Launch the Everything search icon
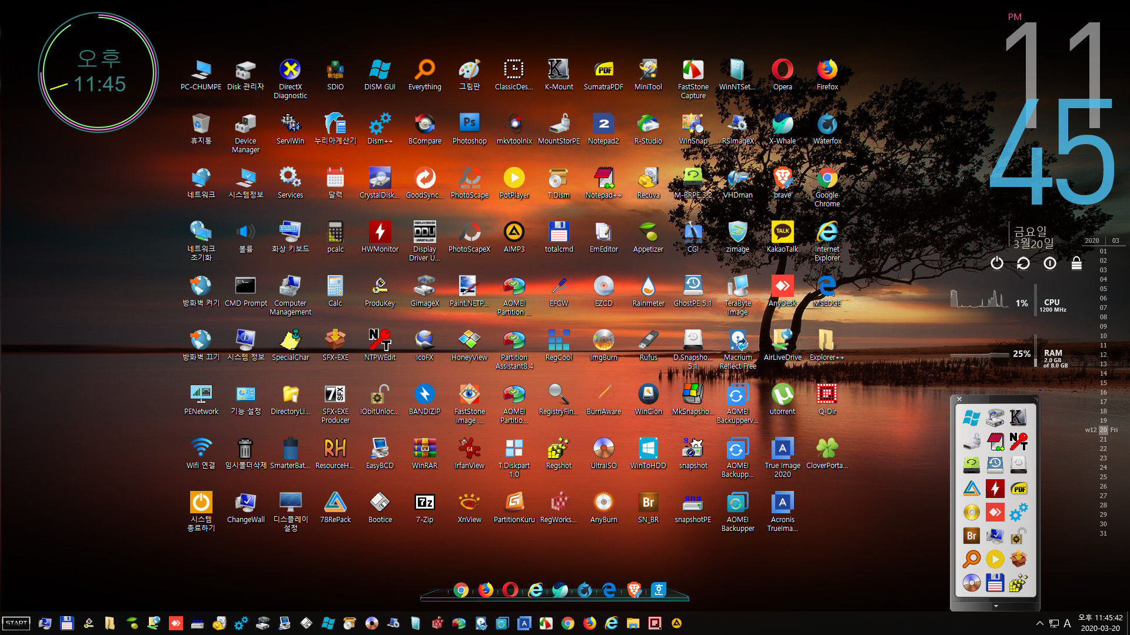 click(x=424, y=75)
